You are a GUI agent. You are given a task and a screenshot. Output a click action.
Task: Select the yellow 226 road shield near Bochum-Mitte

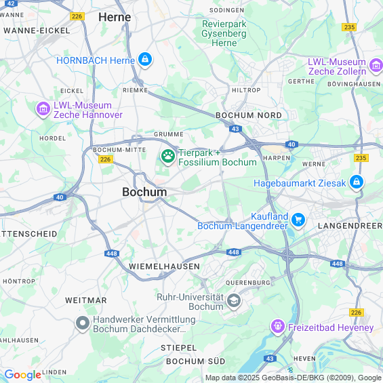tap(106, 159)
